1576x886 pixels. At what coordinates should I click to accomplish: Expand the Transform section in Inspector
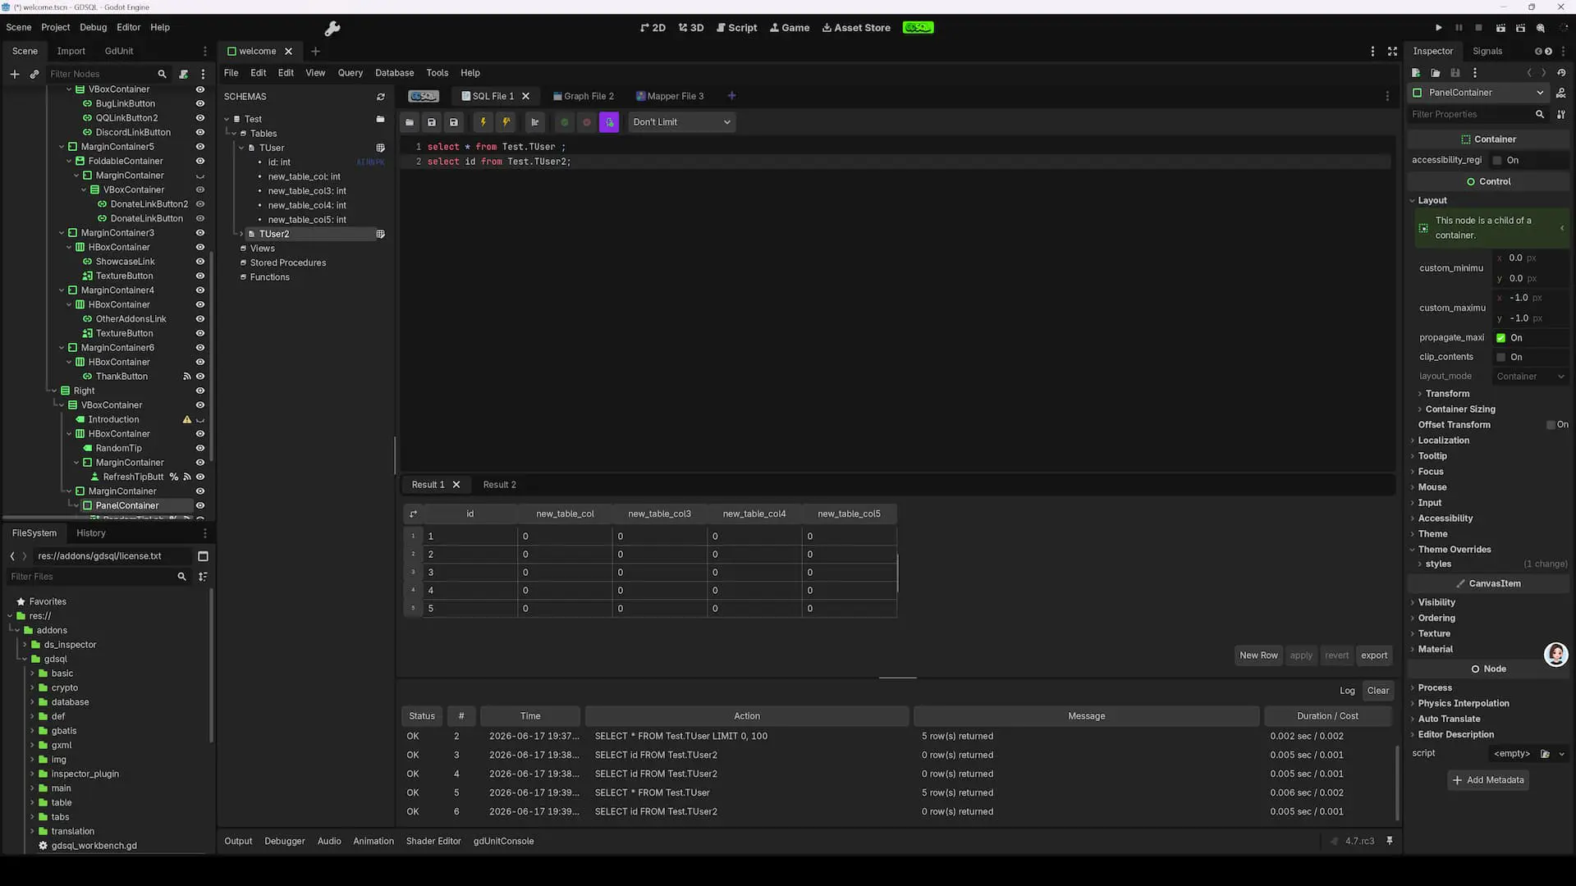click(1446, 394)
